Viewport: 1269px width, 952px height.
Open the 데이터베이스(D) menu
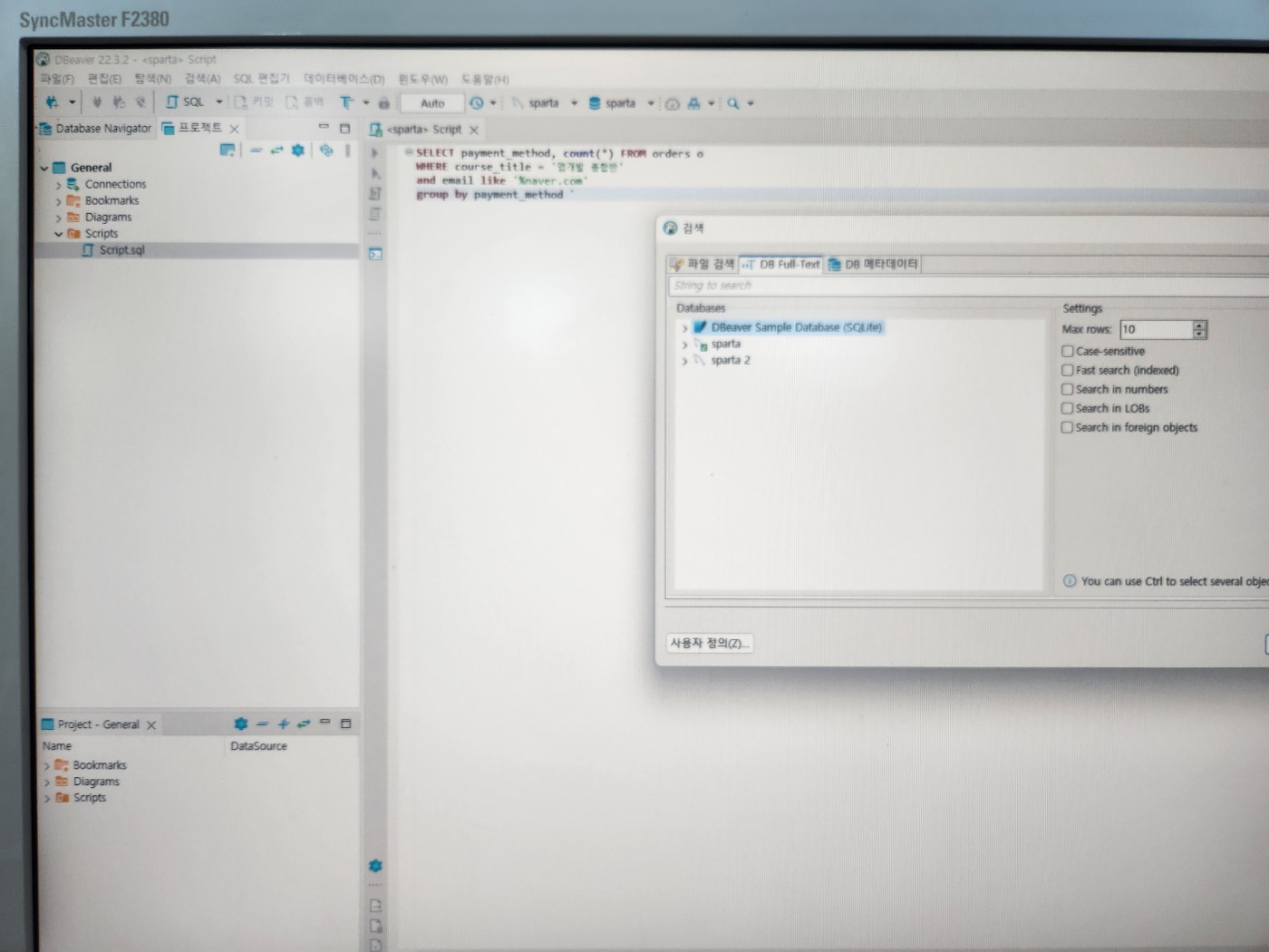tap(344, 79)
